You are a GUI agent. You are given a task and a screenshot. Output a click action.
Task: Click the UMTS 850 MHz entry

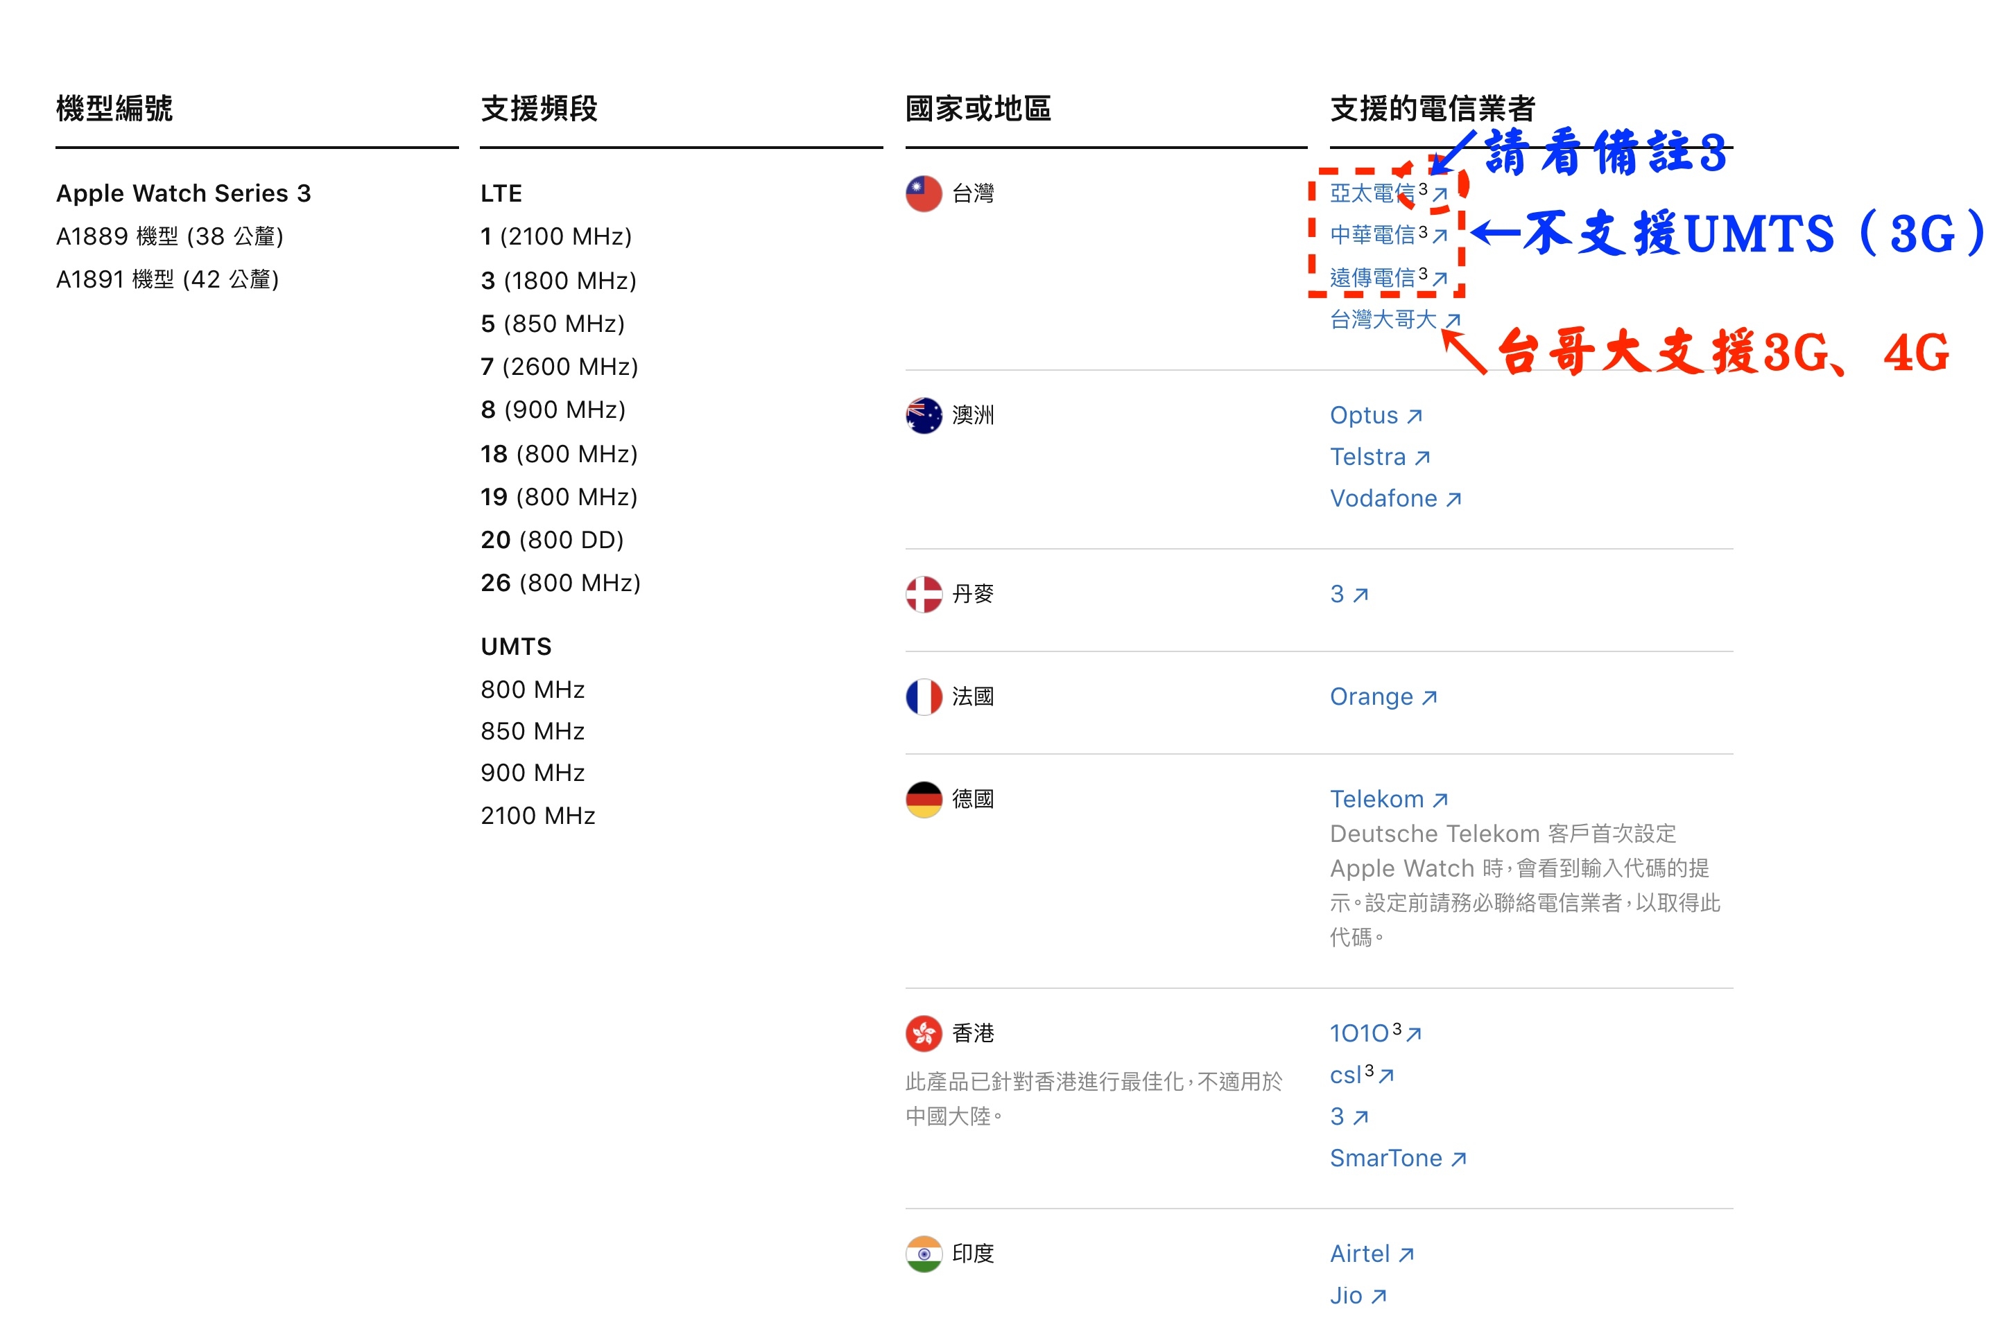point(533,732)
